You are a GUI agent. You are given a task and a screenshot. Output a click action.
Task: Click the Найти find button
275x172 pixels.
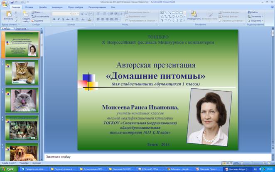[x=253, y=12]
